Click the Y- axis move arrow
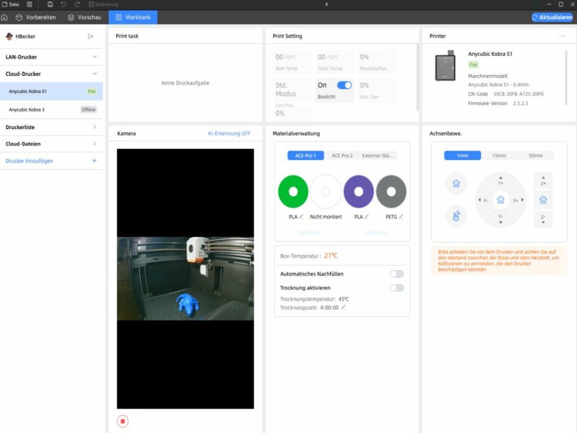This screenshot has height=433, width=577. 500,219
